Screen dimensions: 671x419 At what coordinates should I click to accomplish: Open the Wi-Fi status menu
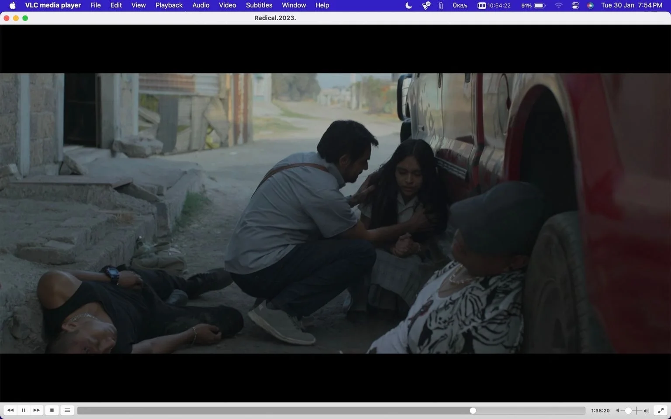coord(558,5)
